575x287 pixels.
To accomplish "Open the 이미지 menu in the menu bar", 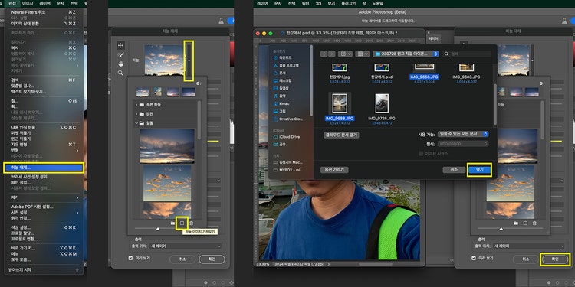I will [28, 3].
